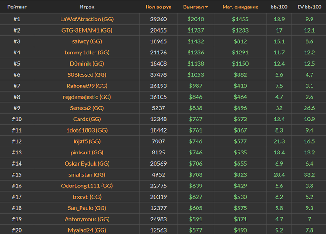Select hands count 29260
Screen dimensions: 326x234
[x=158, y=20]
